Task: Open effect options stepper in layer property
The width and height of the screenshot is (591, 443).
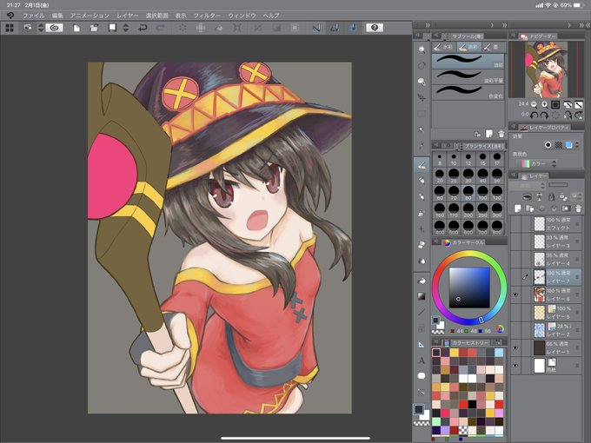Action: pos(577,145)
